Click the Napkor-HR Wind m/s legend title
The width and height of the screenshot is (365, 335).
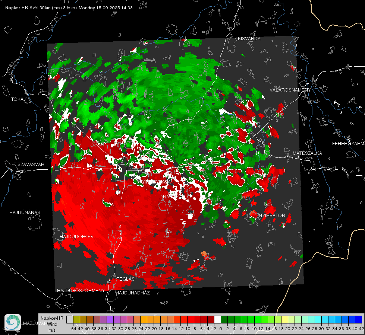52,324
